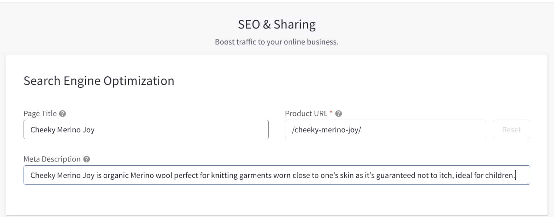Click the "Cheeky Merino Joy" text in Page Title
The width and height of the screenshot is (554, 217).
tap(62, 130)
